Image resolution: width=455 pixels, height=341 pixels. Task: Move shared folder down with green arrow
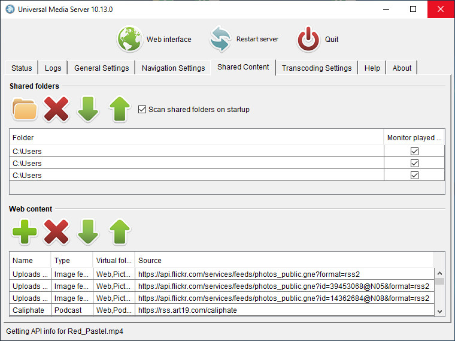click(88, 110)
